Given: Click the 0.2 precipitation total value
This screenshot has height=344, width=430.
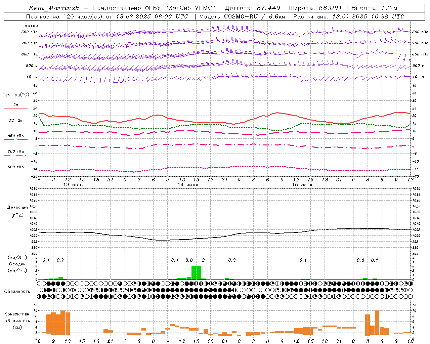Looking at the screenshot, I should point(232,260).
